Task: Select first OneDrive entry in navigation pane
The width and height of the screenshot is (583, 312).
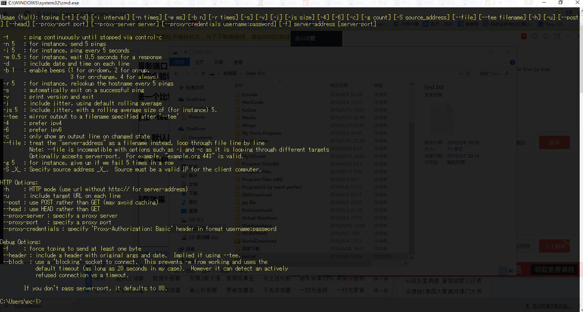Action: [x=195, y=99]
